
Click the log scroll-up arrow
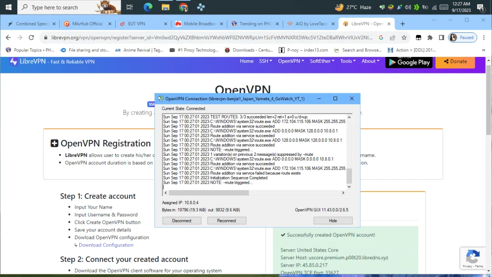[349, 117]
